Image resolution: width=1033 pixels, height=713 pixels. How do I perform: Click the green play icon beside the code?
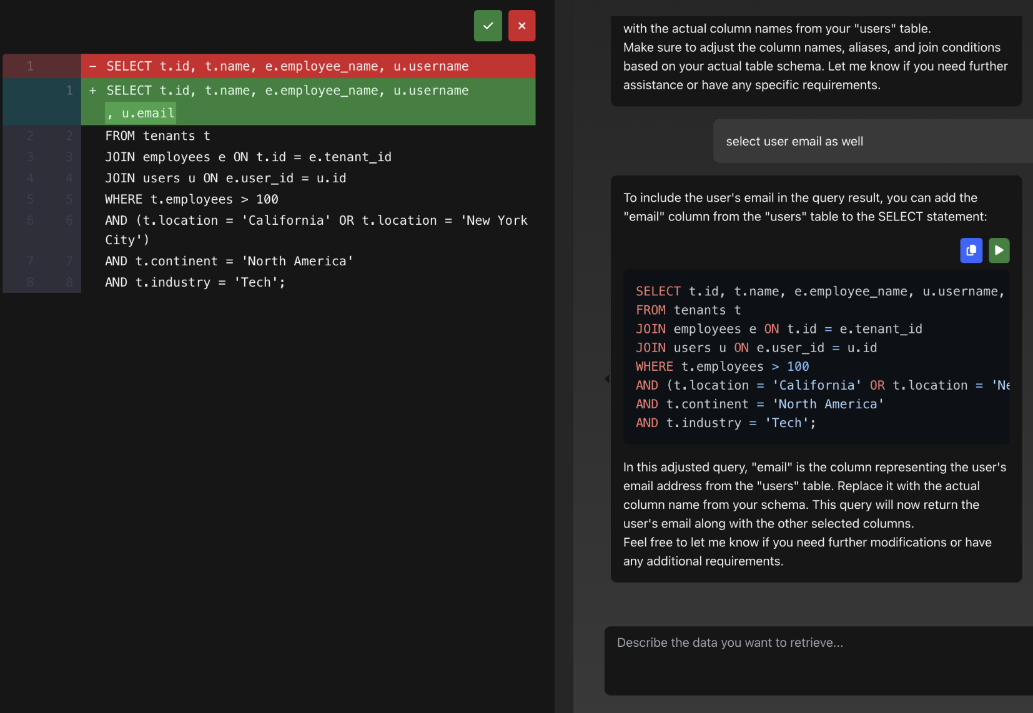(998, 250)
